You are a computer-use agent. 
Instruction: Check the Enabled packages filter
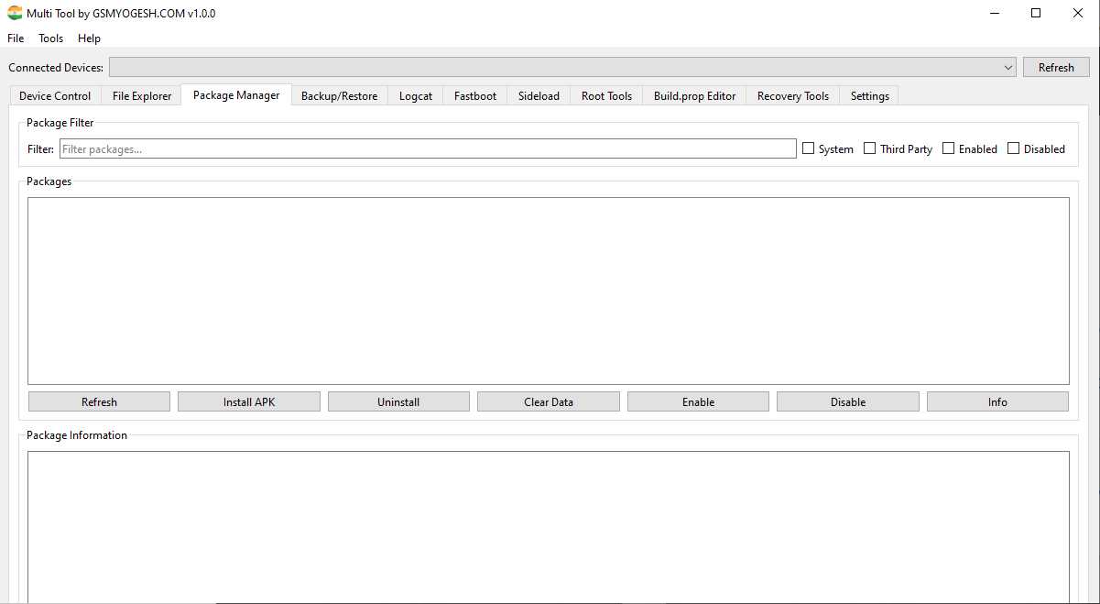pyautogui.click(x=949, y=148)
